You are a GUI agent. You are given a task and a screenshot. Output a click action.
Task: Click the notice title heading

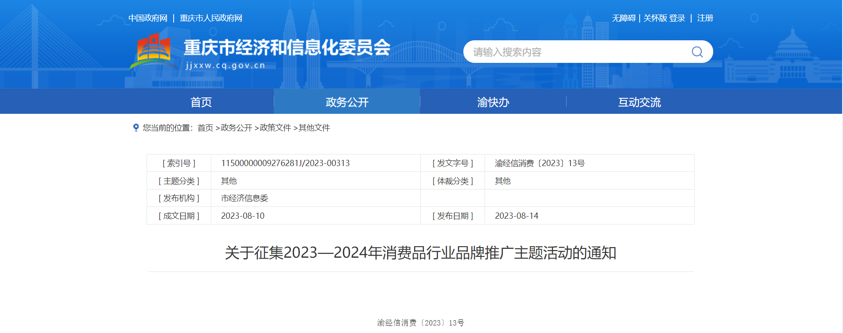pos(420,253)
